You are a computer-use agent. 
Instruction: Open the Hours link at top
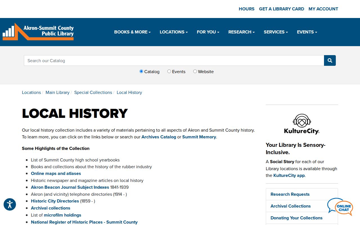247,9
